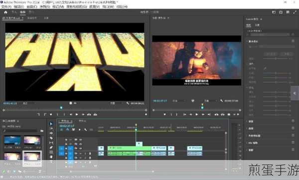This screenshot has height=180, width=299.
Task: Select the Track Select Forward tool
Action: 51,129
